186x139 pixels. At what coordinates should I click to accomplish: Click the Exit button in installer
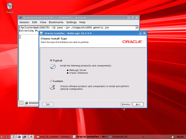click(x=48, y=104)
